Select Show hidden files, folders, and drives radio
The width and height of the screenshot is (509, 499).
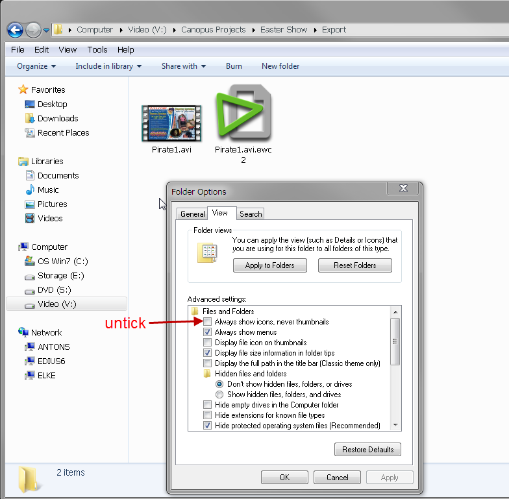(x=219, y=395)
